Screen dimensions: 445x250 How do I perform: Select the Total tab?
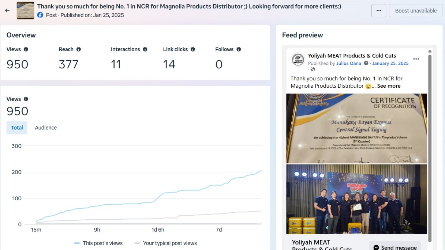coord(17,128)
